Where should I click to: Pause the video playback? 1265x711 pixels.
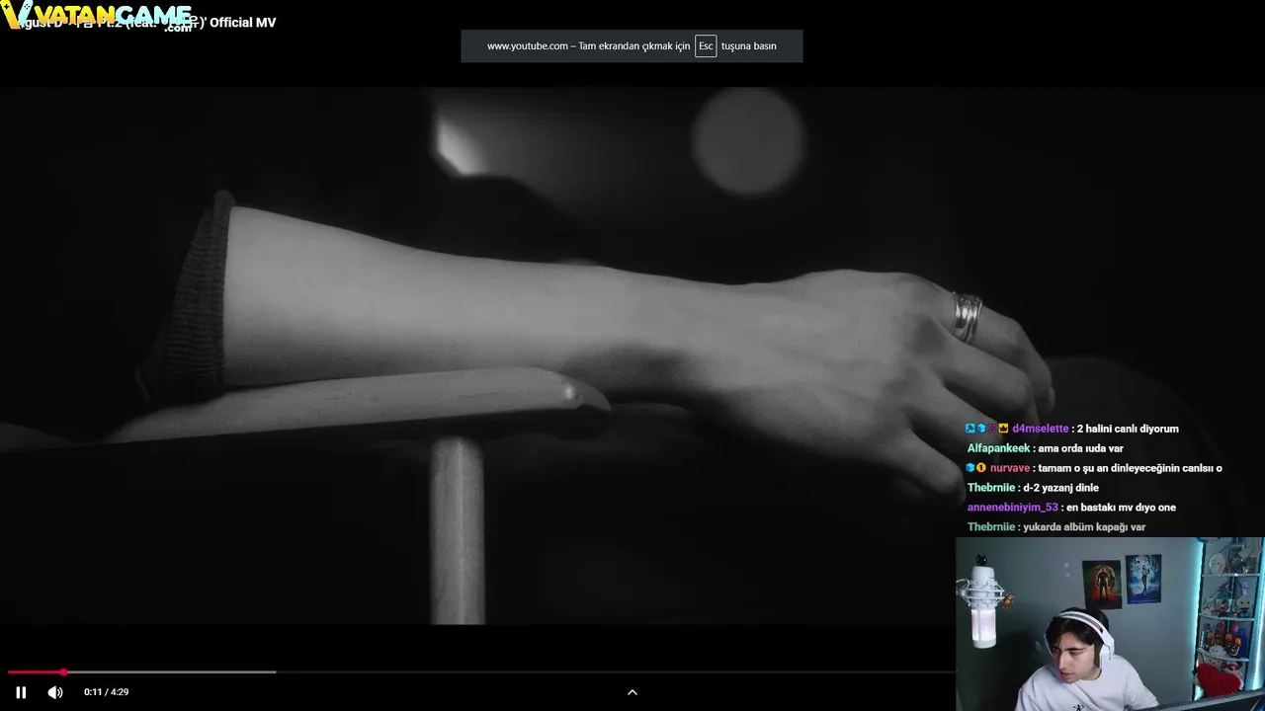coord(21,692)
